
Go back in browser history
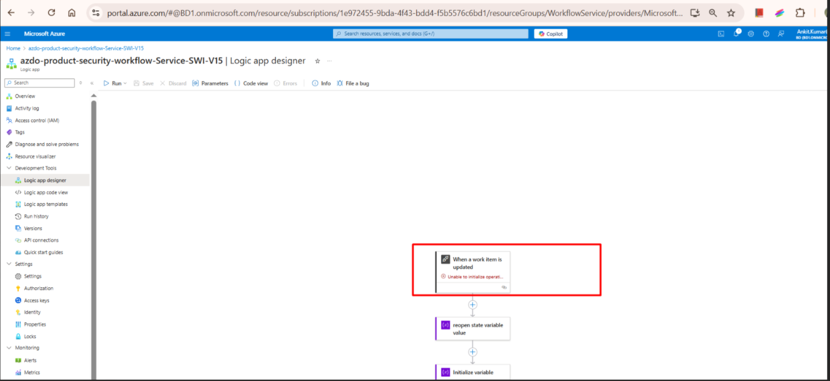tap(11, 12)
